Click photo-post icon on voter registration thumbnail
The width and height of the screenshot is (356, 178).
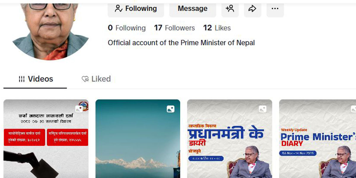point(79,109)
